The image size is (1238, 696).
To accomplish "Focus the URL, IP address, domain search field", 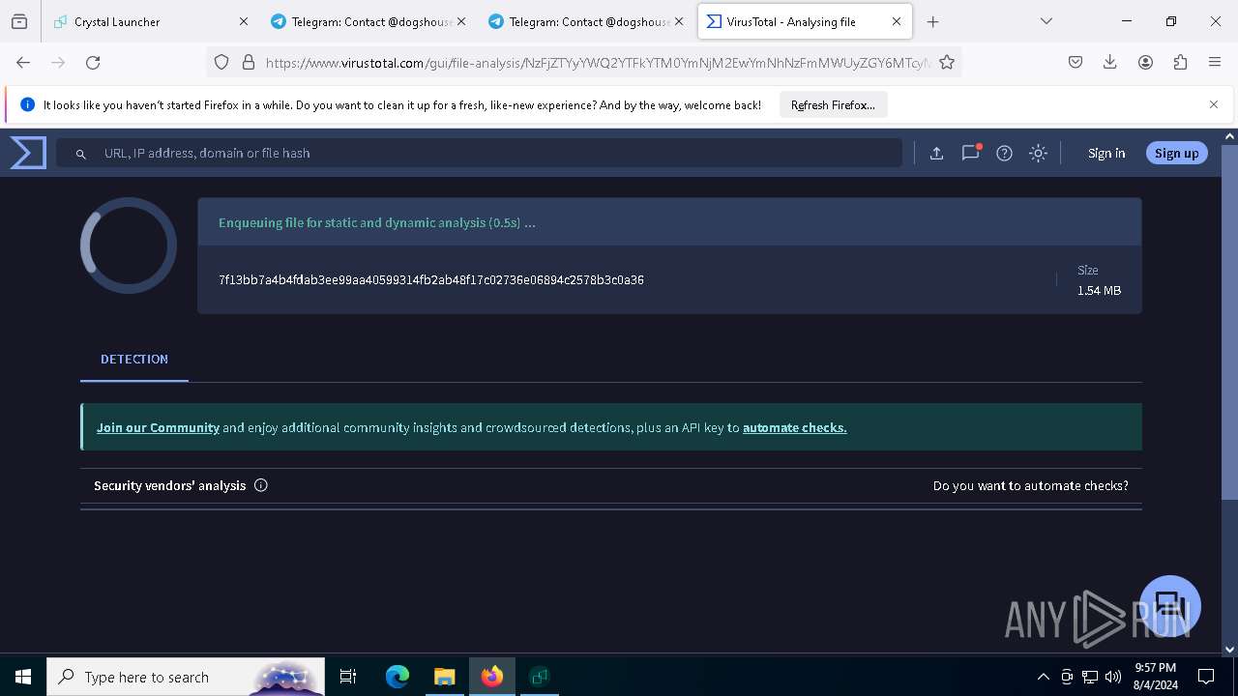I will click(479, 153).
